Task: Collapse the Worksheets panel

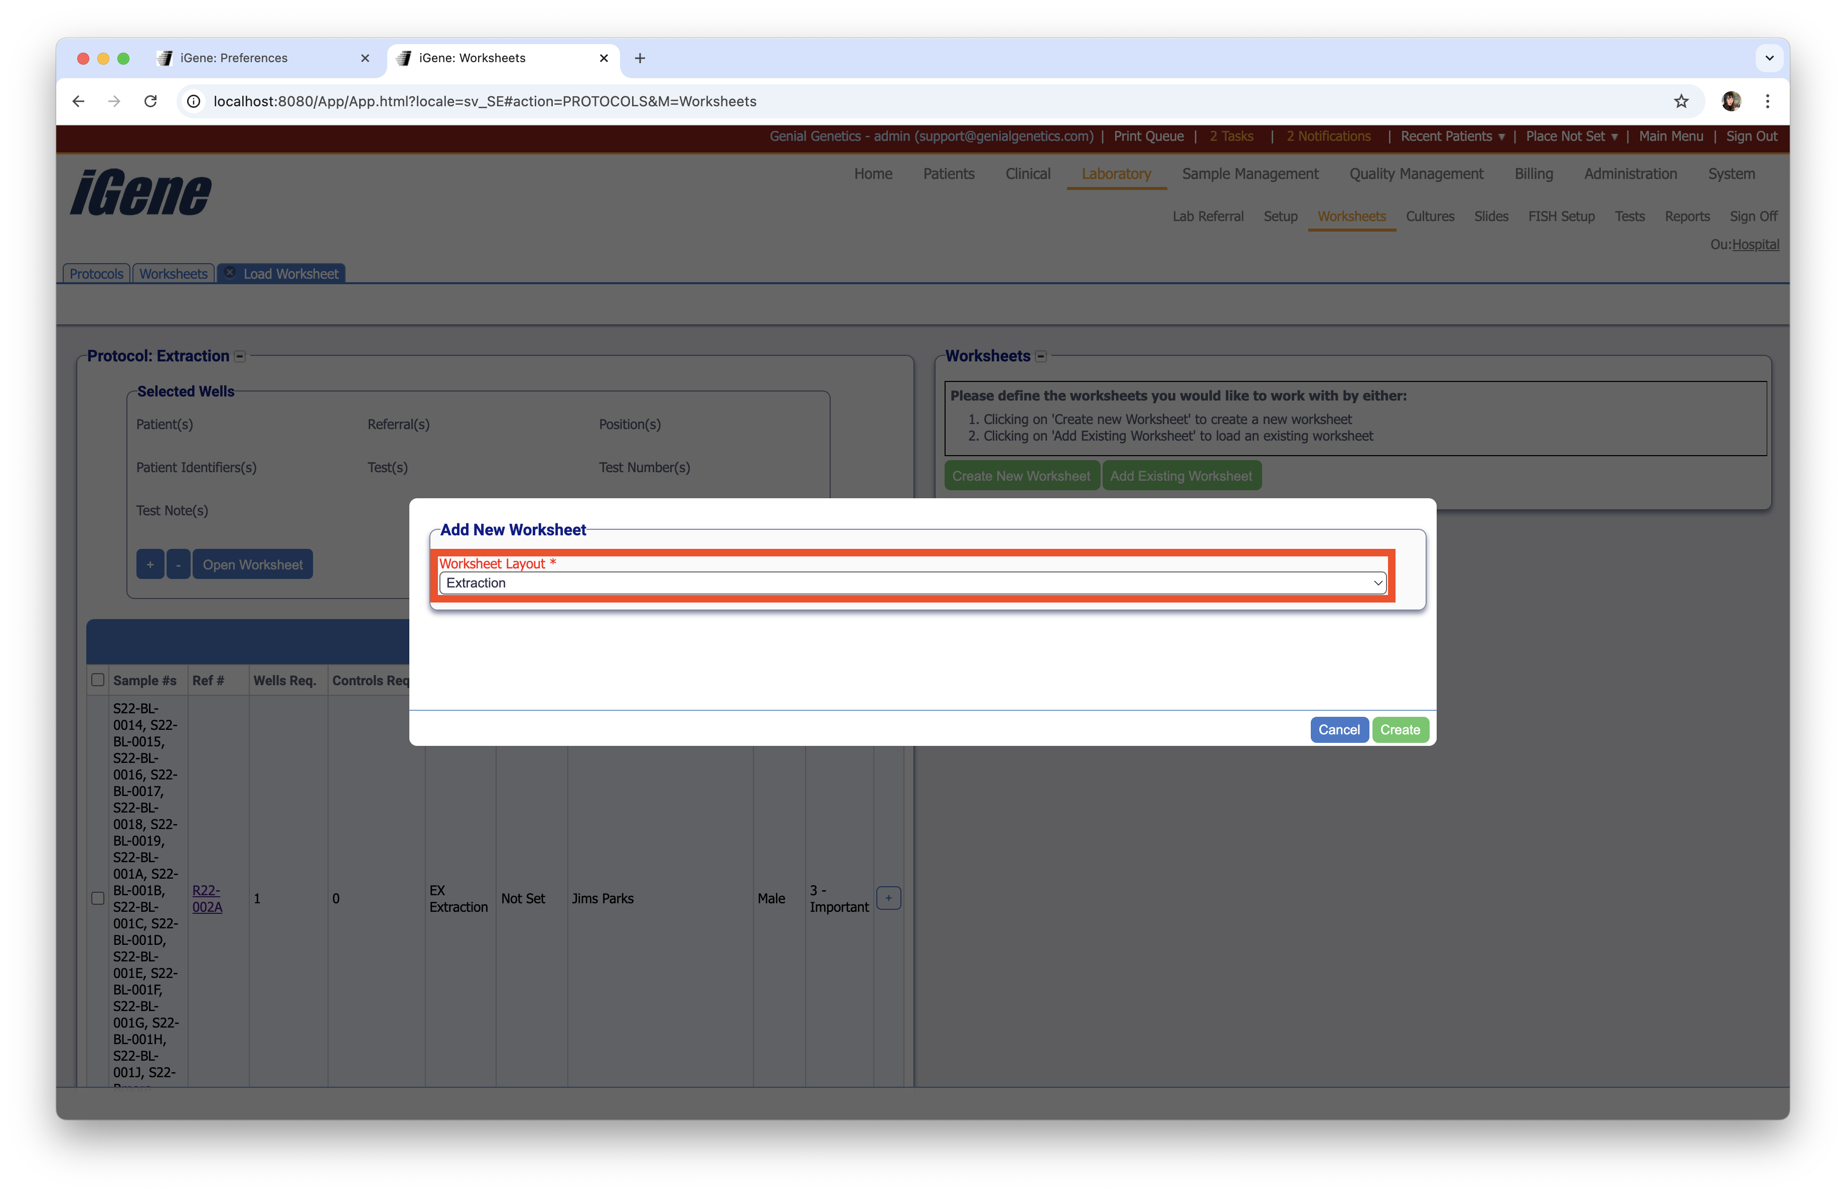Action: click(x=1041, y=356)
